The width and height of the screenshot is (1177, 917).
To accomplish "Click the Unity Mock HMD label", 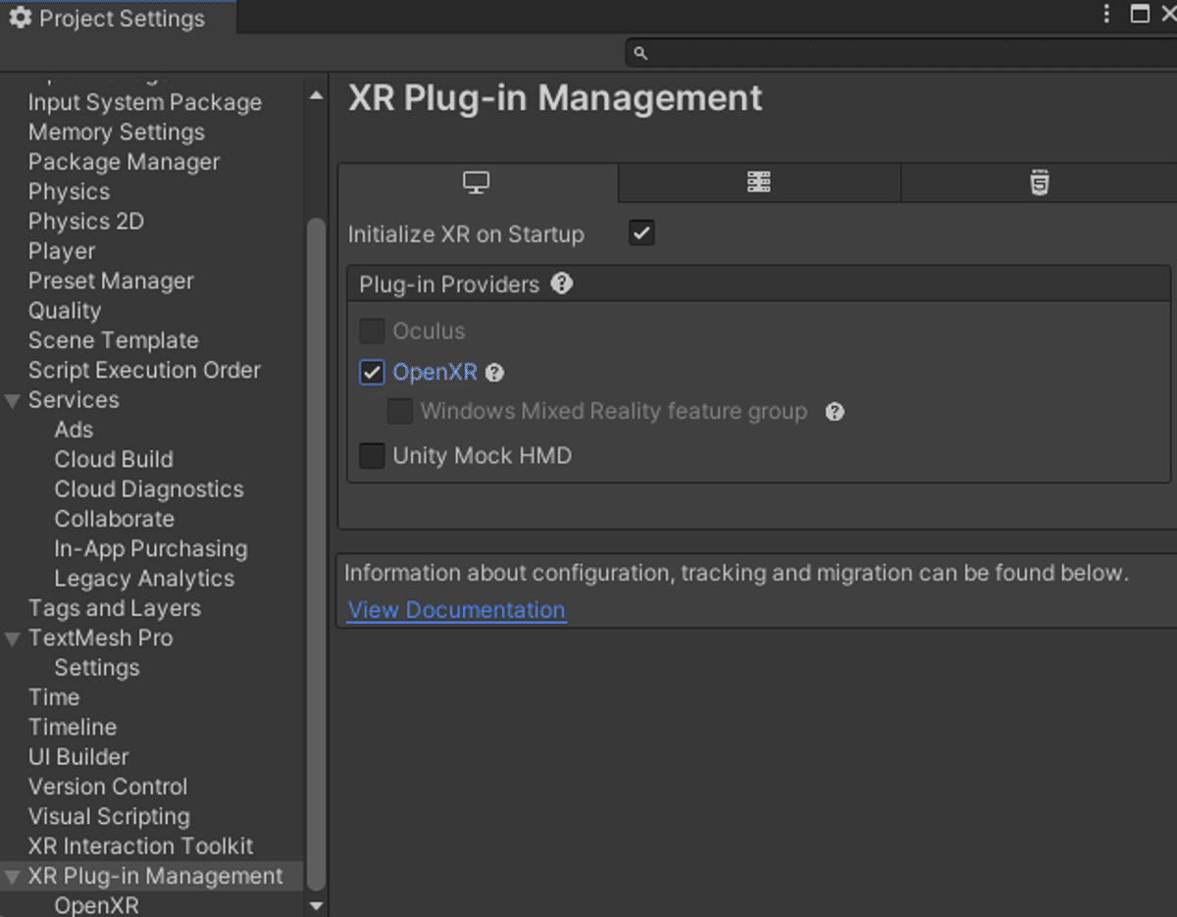I will [x=482, y=456].
